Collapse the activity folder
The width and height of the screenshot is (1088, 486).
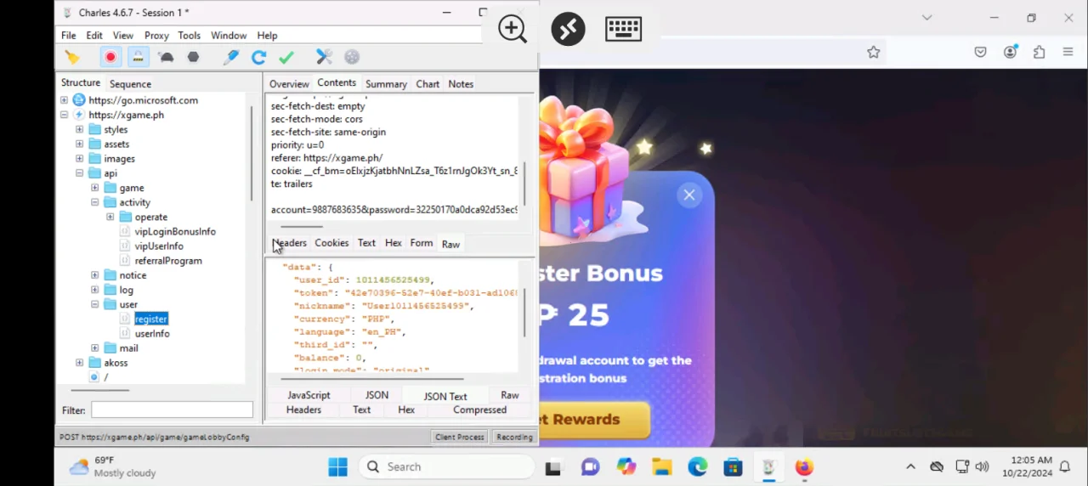pyautogui.click(x=94, y=202)
